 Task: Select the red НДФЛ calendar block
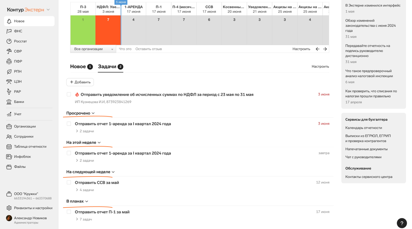pos(108,30)
